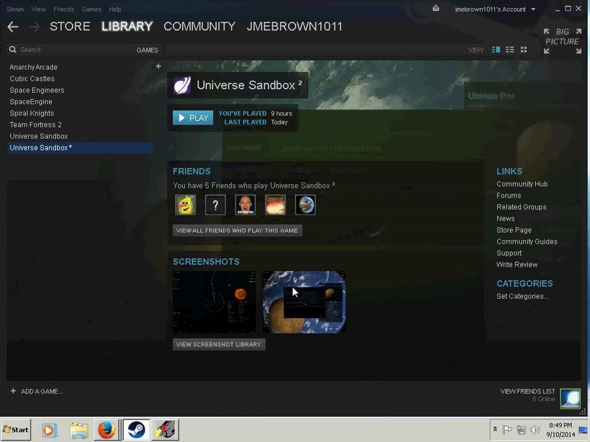Screen dimensions: 590x442
Task: Go forward with the right arrow
Action: point(34,26)
